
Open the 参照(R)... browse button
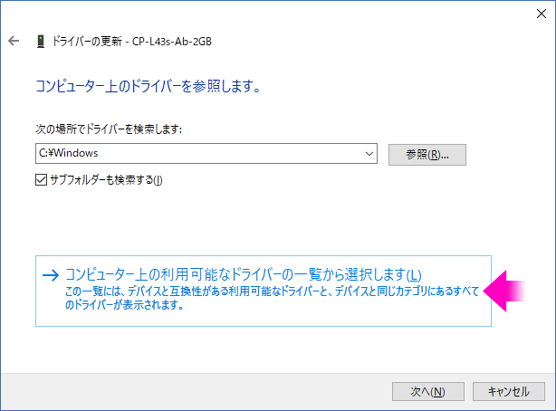[x=427, y=155]
